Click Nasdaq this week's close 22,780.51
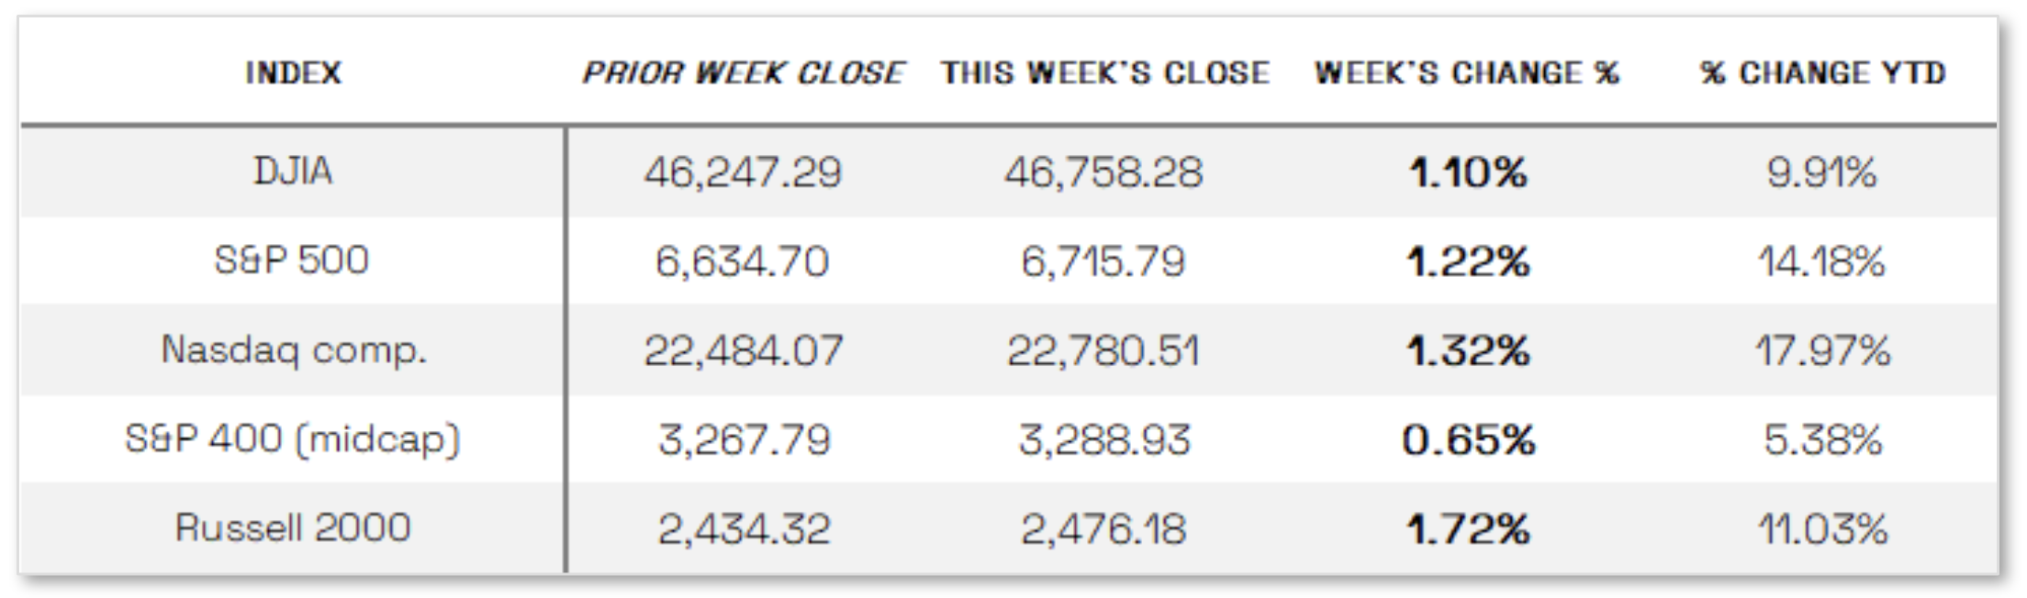This screenshot has width=2027, height=598. pyautogui.click(x=1103, y=351)
